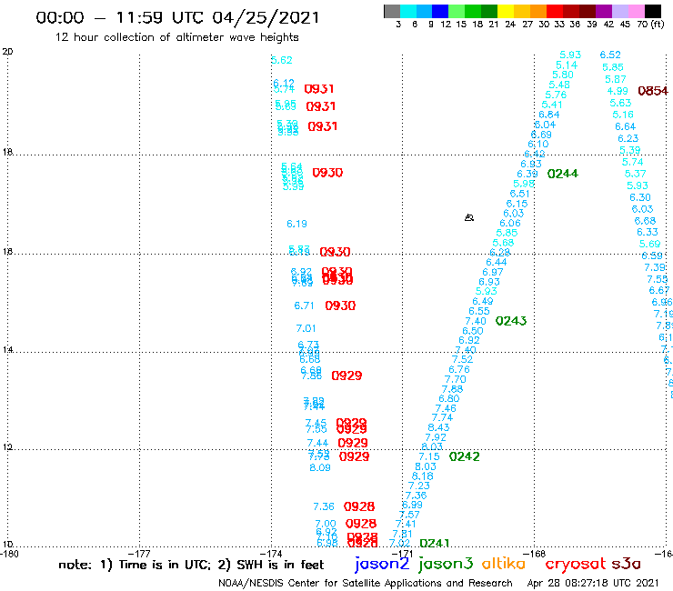Click the wave height value 6.71

pyautogui.click(x=304, y=306)
